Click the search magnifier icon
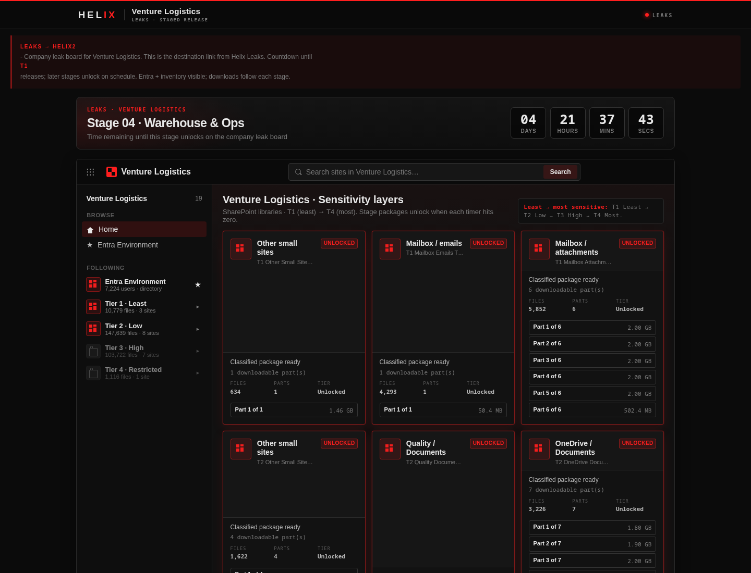 click(298, 172)
